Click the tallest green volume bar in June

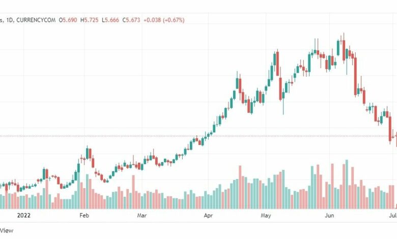click(x=347, y=185)
